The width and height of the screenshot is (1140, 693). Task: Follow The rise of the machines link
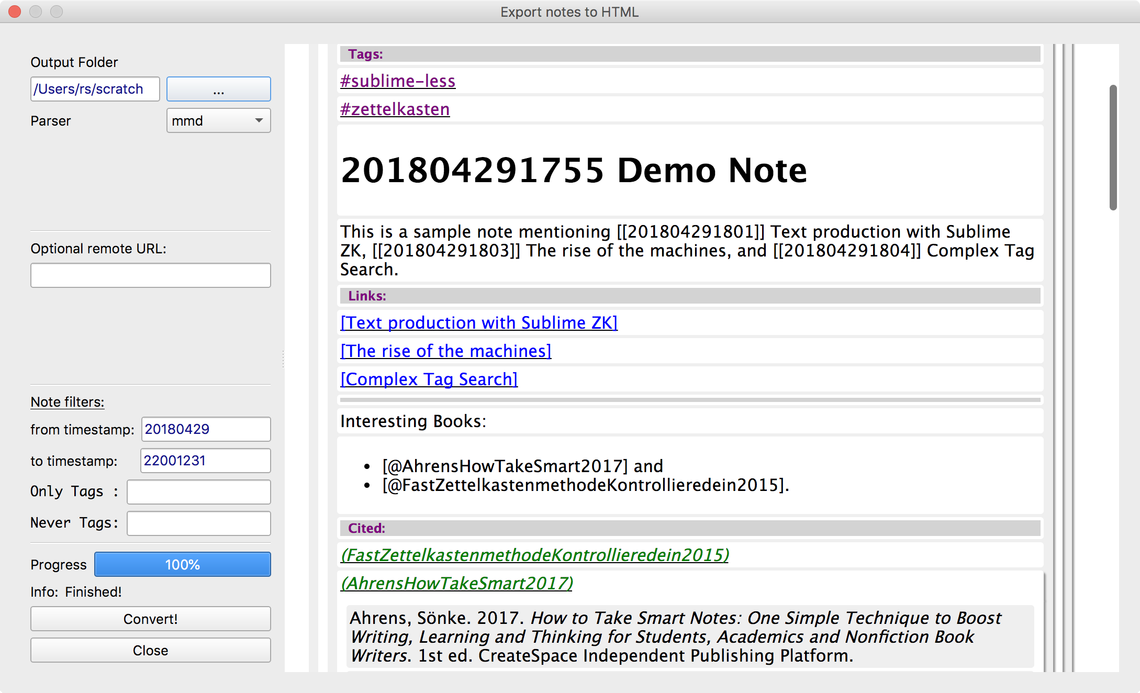[x=445, y=351]
